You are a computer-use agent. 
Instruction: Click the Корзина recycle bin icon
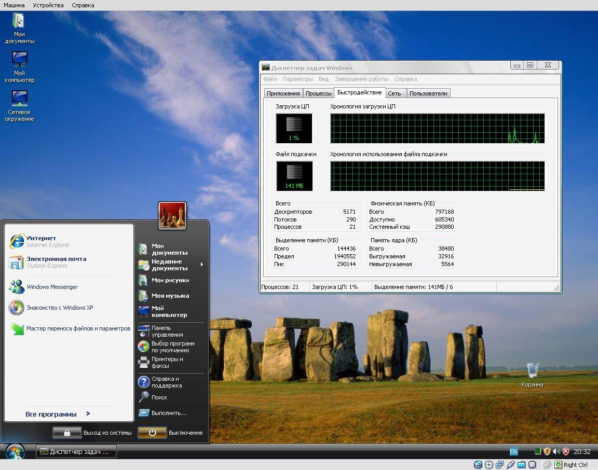532,371
